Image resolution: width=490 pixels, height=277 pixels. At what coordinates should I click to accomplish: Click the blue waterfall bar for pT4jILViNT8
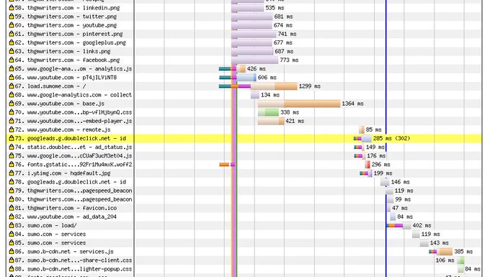246,78
